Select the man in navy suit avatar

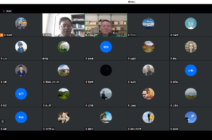[x=21, y=70]
